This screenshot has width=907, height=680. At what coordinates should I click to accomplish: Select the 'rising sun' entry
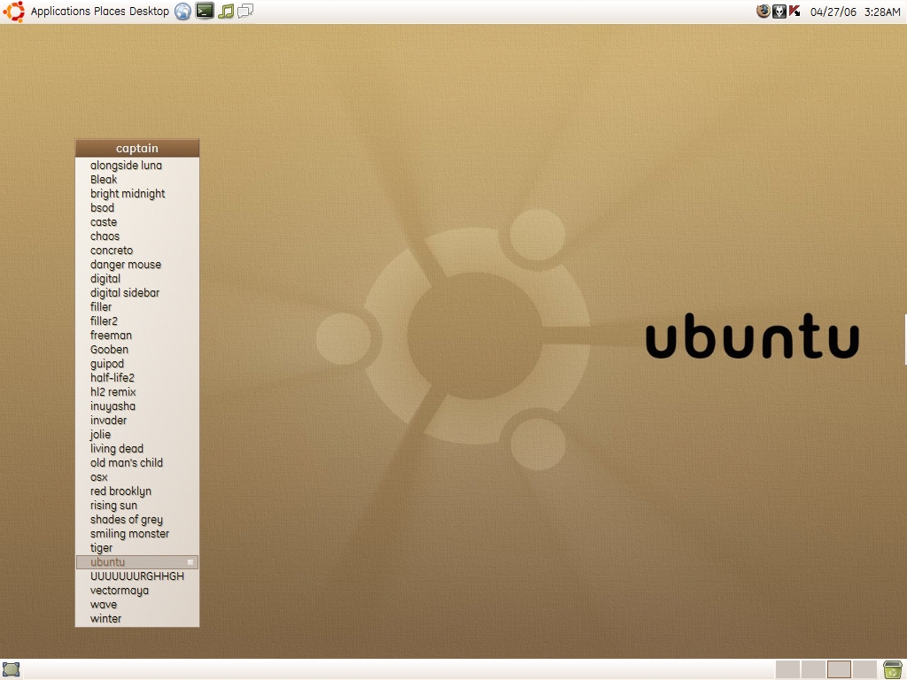(x=137, y=506)
